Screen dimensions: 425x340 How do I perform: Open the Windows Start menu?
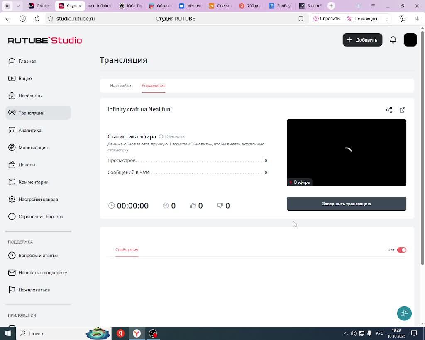[x=8, y=333]
